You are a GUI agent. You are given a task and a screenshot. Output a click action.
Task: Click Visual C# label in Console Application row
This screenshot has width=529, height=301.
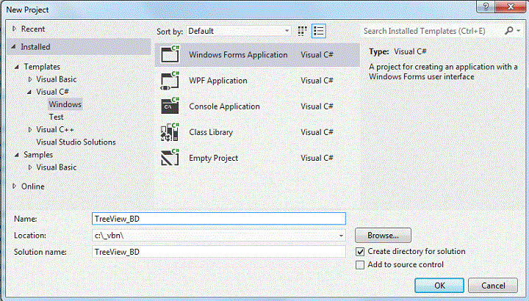pyautogui.click(x=317, y=106)
